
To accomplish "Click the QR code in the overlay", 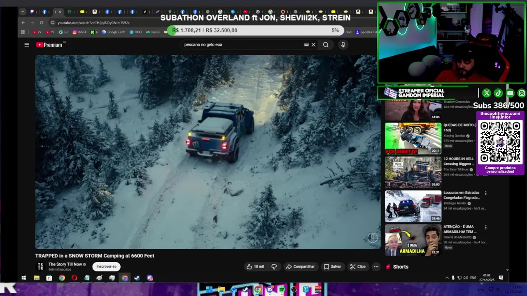I will coord(500,142).
